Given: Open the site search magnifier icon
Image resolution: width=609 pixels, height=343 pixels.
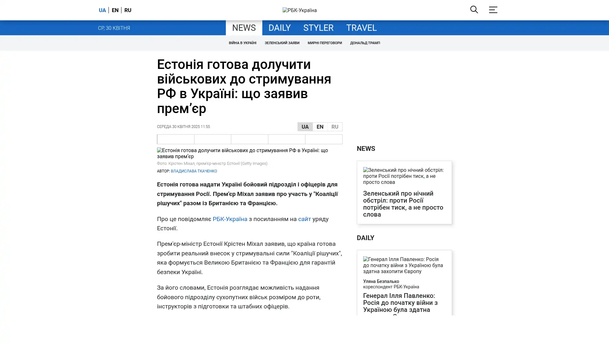Looking at the screenshot, I should 474,10.
